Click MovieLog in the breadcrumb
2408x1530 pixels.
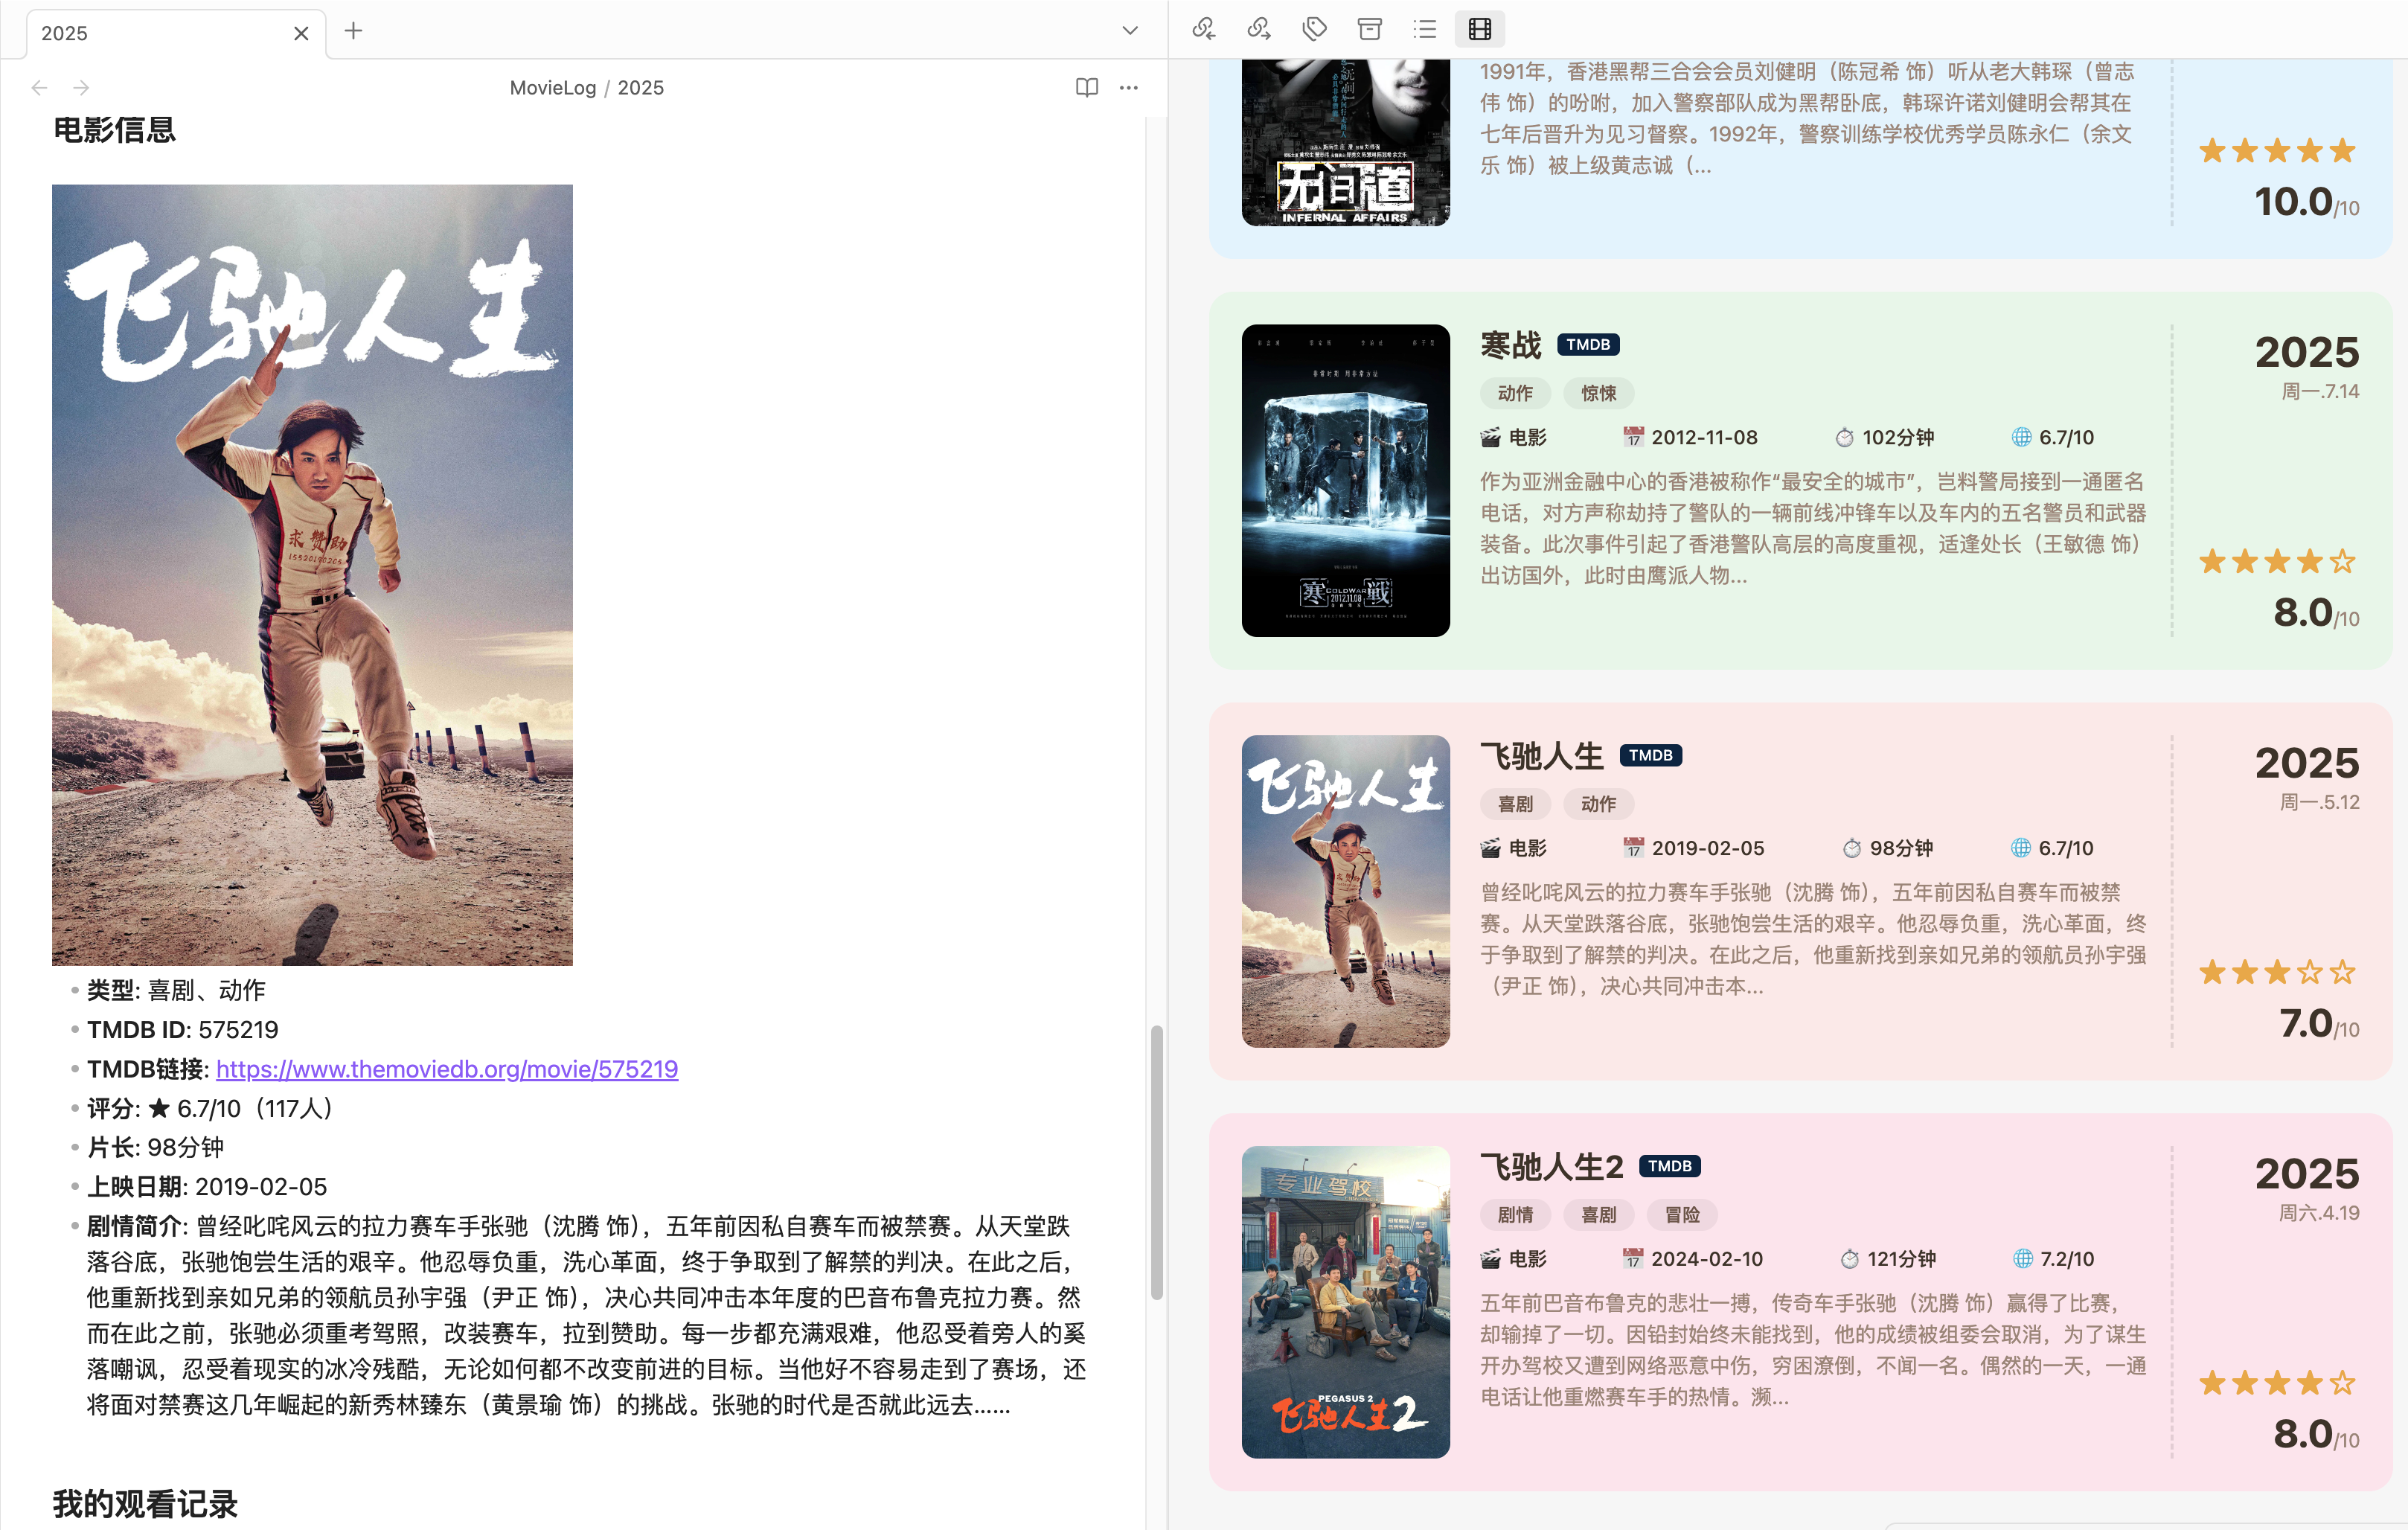(x=553, y=88)
